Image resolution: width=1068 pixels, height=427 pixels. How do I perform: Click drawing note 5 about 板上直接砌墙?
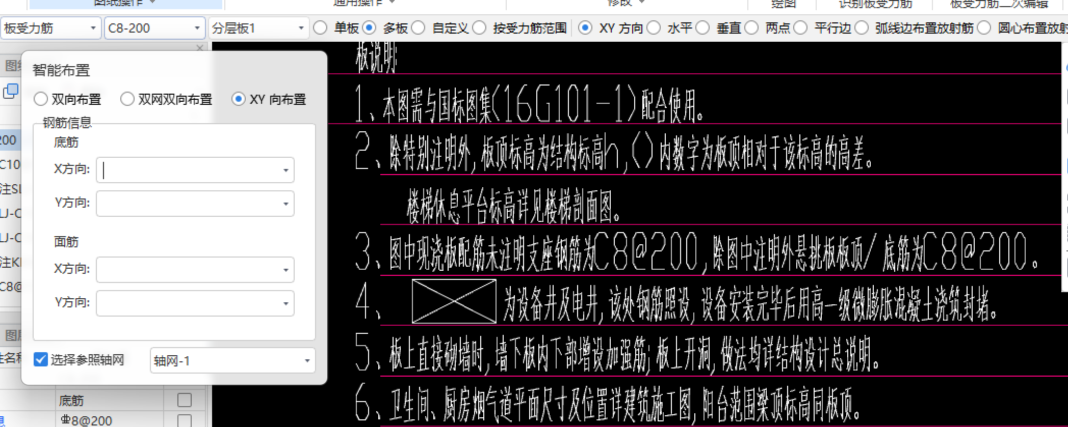point(617,354)
